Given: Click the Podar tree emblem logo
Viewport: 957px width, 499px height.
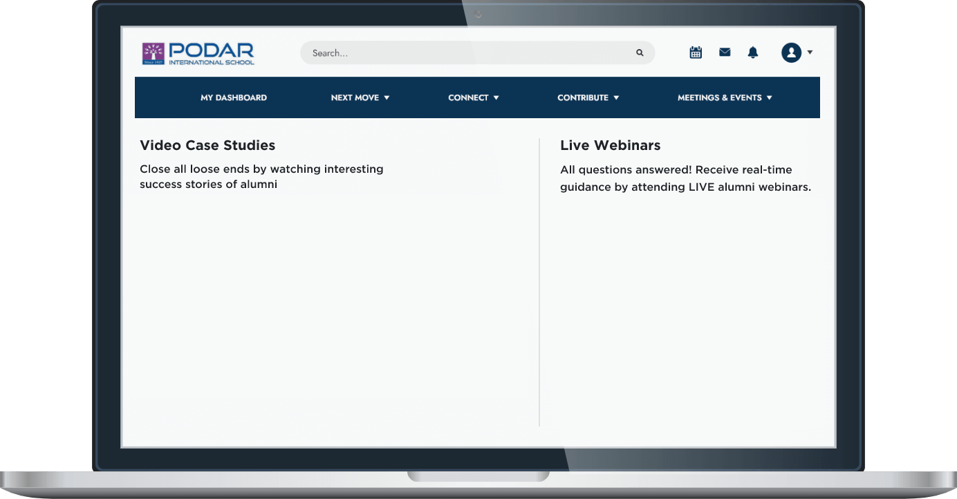Looking at the screenshot, I should click(x=153, y=53).
